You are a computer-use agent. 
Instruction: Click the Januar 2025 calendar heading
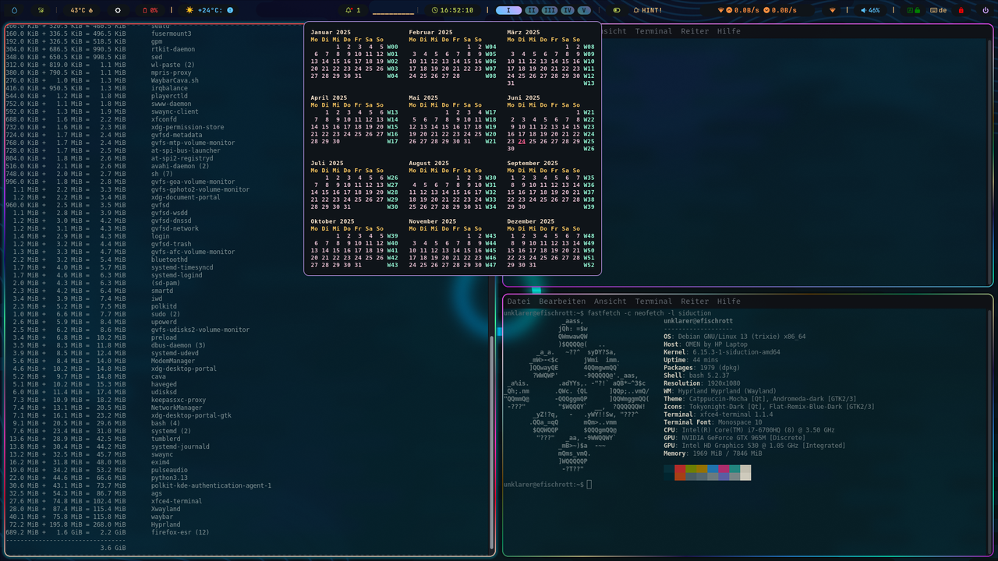pyautogui.click(x=331, y=33)
